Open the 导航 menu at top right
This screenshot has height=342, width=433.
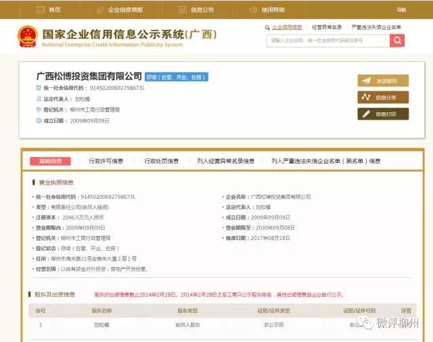click(401, 9)
